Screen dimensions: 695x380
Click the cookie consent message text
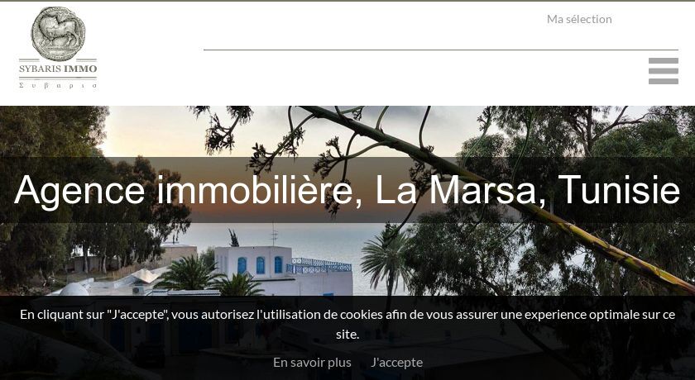coord(347,325)
